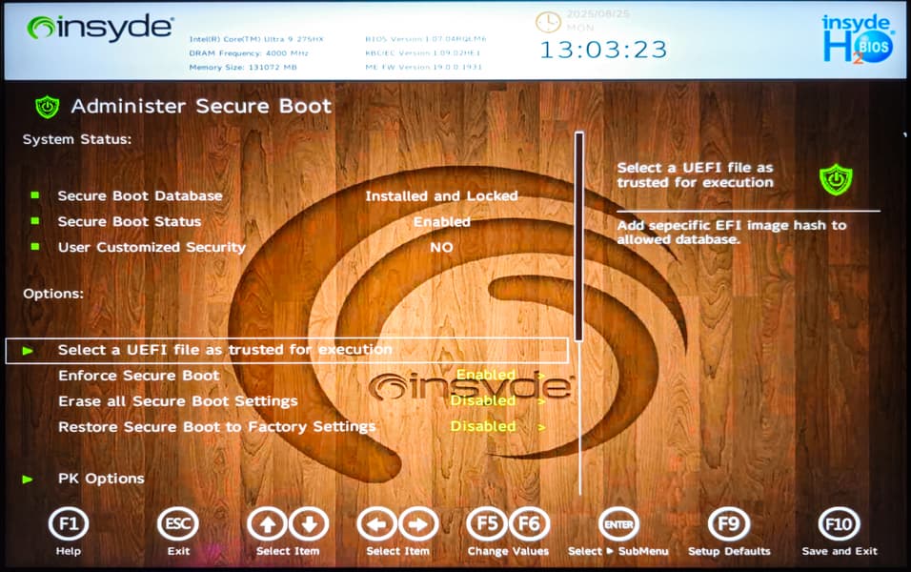Click the vertical scrollbar thumb
This screenshot has height=572, width=911.
(578, 236)
